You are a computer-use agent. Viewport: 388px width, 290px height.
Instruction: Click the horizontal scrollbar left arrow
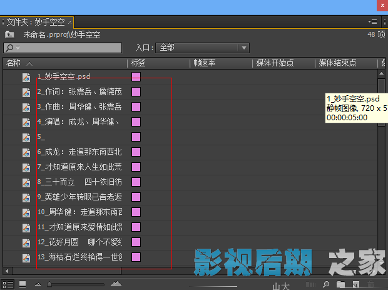coord(7,271)
